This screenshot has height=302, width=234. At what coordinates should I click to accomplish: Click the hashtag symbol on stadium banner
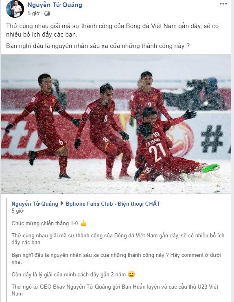click(x=212, y=139)
